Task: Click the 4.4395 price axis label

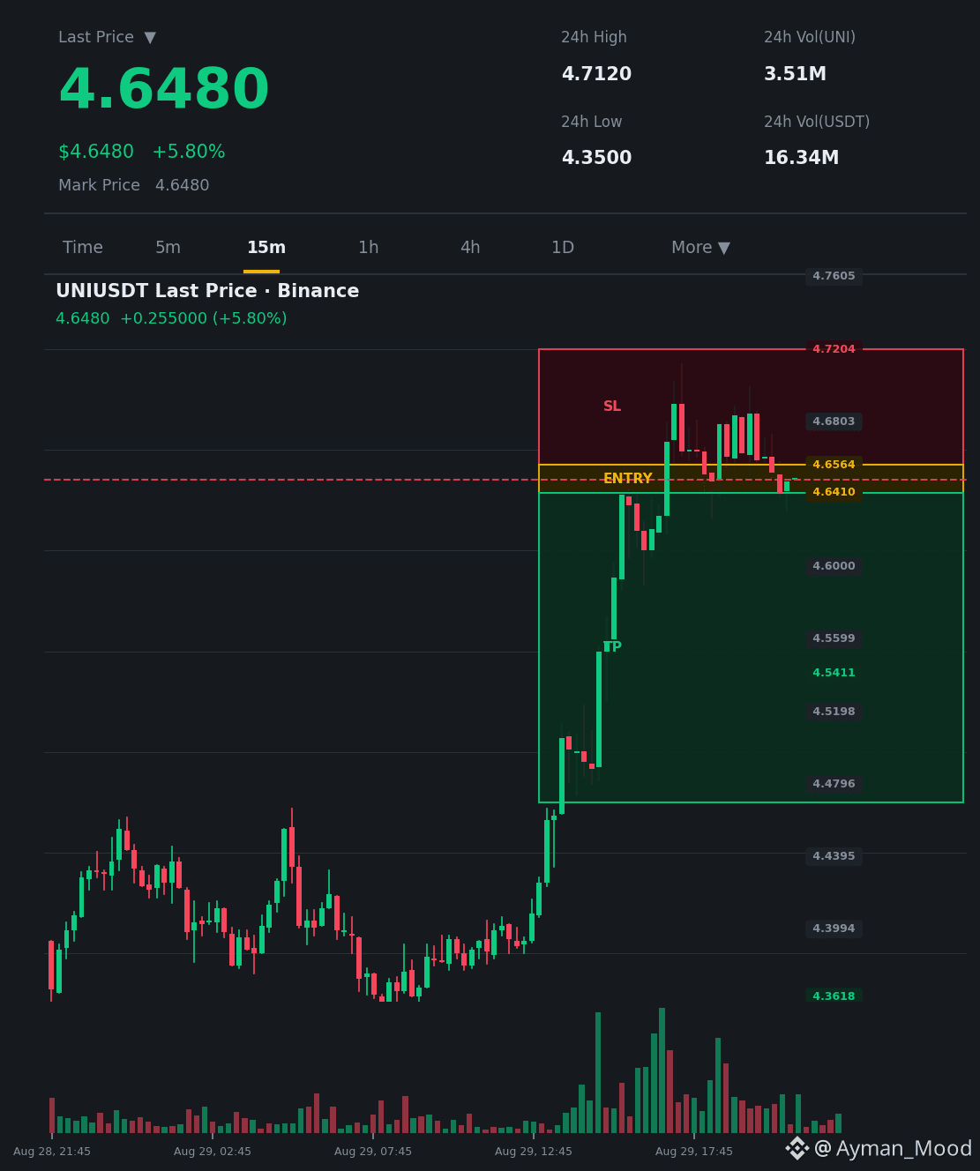Action: coord(834,856)
